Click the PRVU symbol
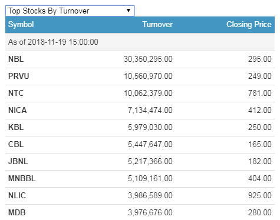 click(19, 76)
